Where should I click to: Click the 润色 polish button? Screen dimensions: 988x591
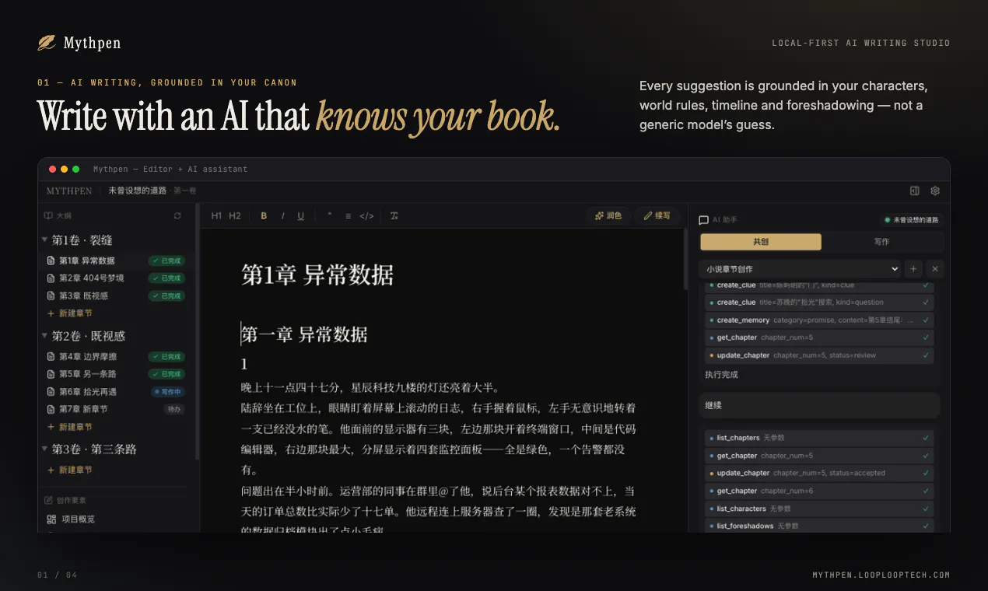[x=608, y=215]
